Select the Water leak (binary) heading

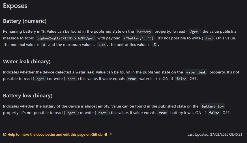pos(27,62)
